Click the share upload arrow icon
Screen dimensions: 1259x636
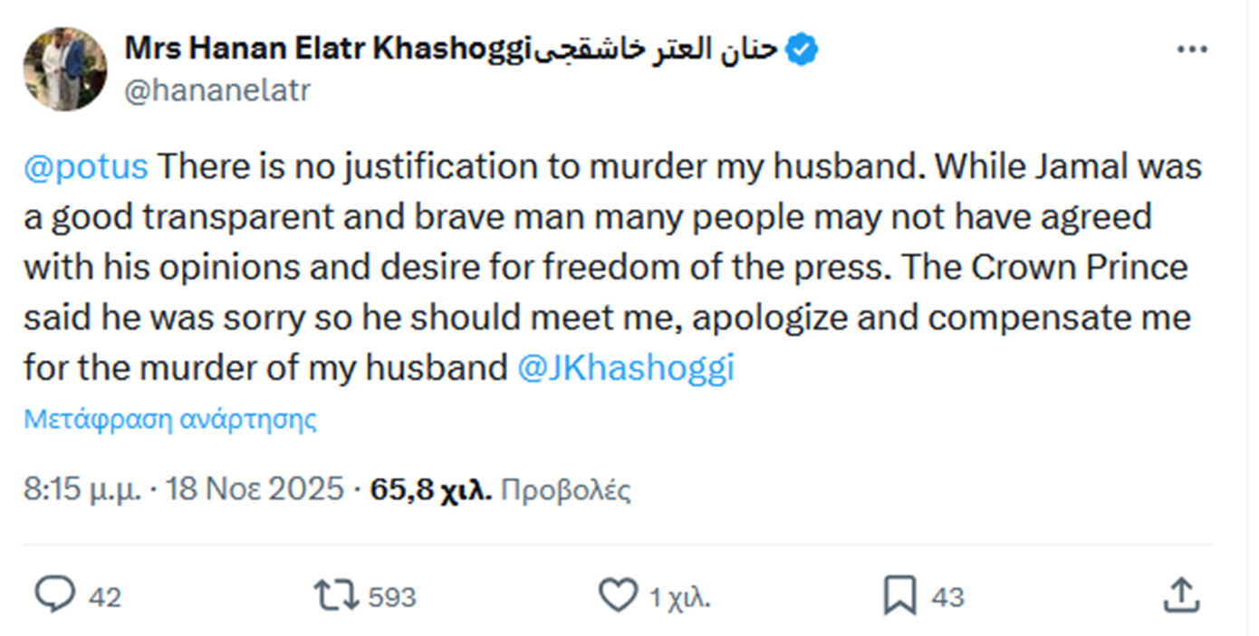click(1180, 594)
